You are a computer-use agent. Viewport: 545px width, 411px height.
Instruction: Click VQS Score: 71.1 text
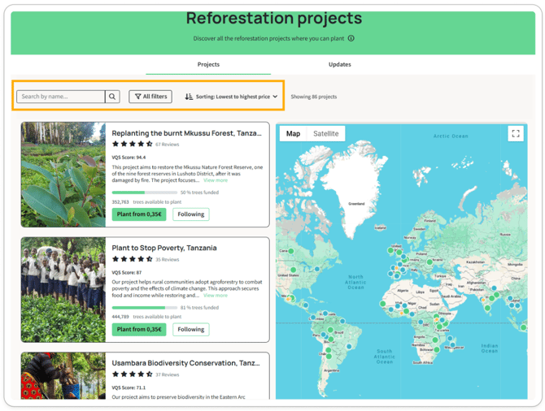129,387
